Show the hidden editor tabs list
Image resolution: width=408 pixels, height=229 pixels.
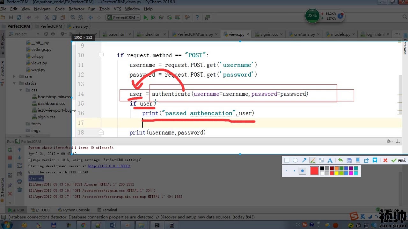pyautogui.click(x=397, y=34)
